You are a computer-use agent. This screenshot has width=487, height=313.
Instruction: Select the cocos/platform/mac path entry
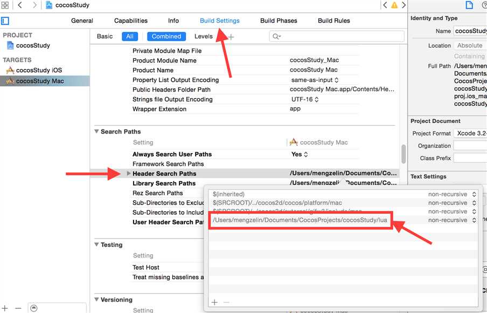277,203
